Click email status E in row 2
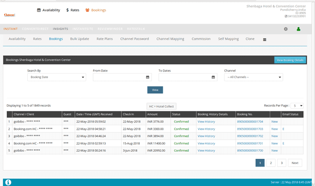The width and height of the screenshot is (315, 186). pos(283,129)
